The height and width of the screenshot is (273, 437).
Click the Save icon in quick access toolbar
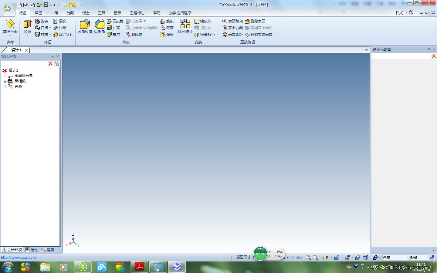[46, 5]
